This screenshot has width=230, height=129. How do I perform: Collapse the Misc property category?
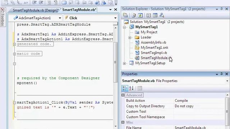pos(123,122)
